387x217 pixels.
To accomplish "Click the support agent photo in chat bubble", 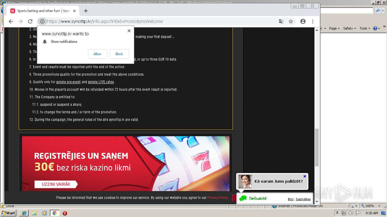I will pos(245,181).
